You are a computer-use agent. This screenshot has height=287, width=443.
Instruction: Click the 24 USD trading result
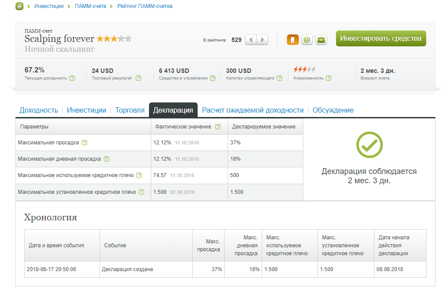pyautogui.click(x=103, y=71)
